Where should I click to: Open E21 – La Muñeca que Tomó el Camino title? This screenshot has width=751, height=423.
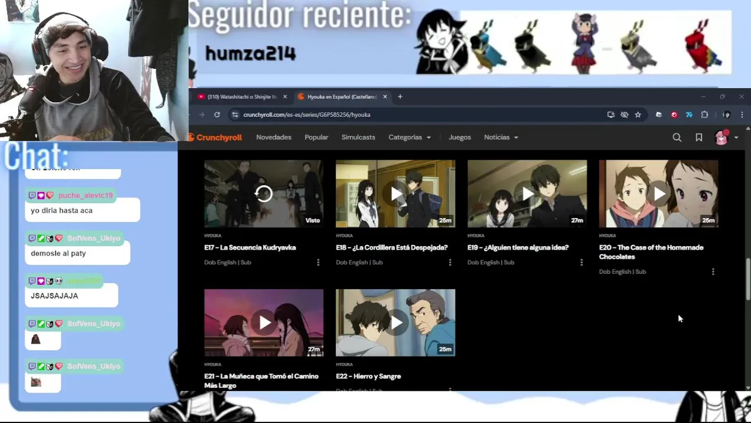[x=261, y=381]
